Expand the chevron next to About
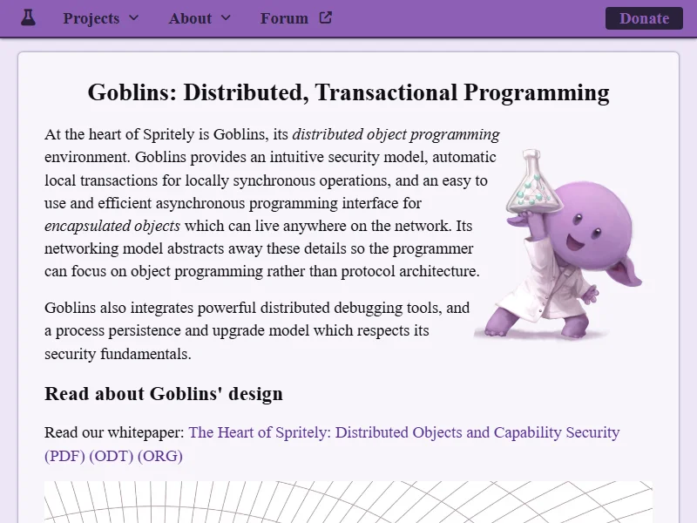 coord(226,18)
